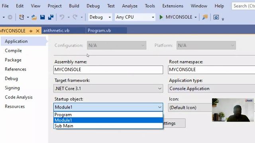Open the Build menu

coord(74,6)
